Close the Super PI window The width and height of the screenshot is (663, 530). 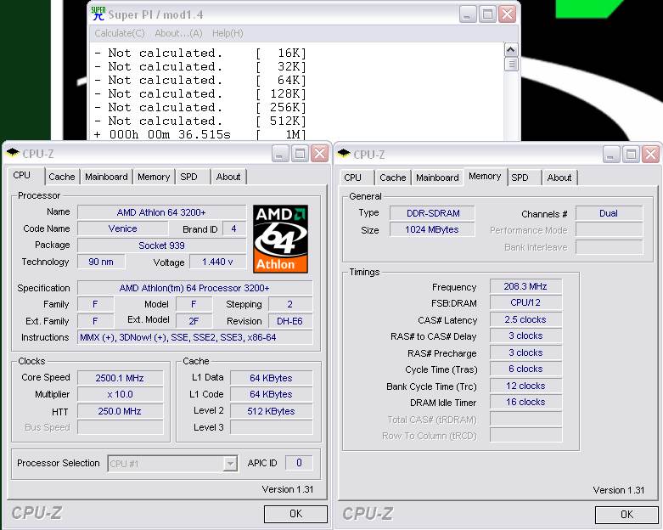point(507,14)
